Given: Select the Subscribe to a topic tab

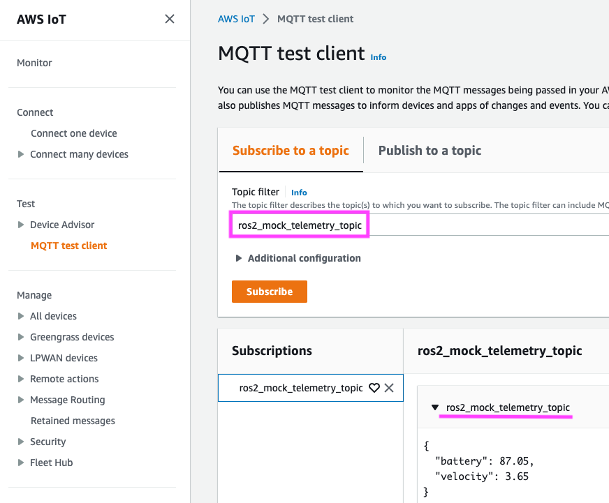Looking at the screenshot, I should click(x=291, y=151).
